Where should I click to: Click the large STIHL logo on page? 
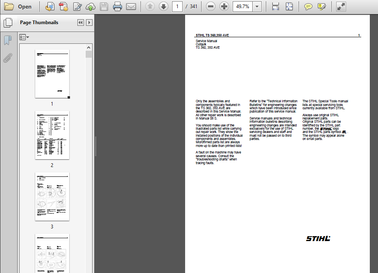click(318, 239)
